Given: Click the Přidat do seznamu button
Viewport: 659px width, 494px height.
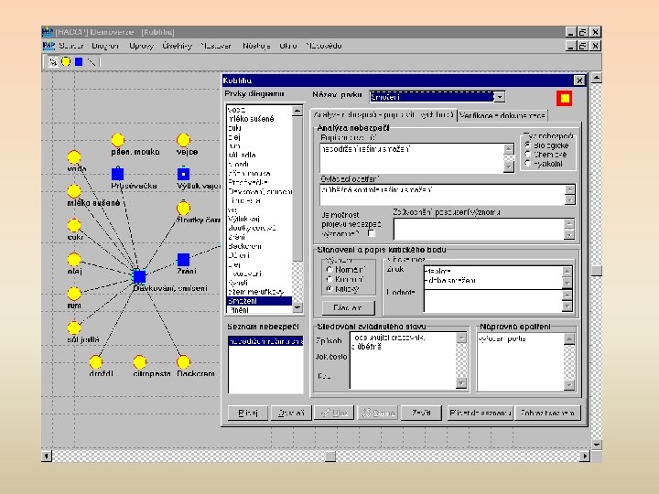Looking at the screenshot, I should pos(481,413).
